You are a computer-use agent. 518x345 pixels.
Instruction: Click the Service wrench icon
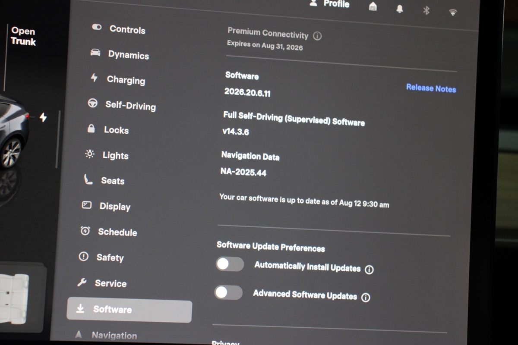pyautogui.click(x=82, y=282)
